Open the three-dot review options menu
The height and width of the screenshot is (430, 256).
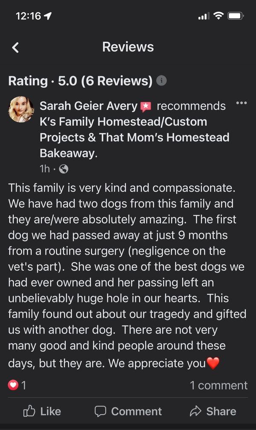click(241, 103)
